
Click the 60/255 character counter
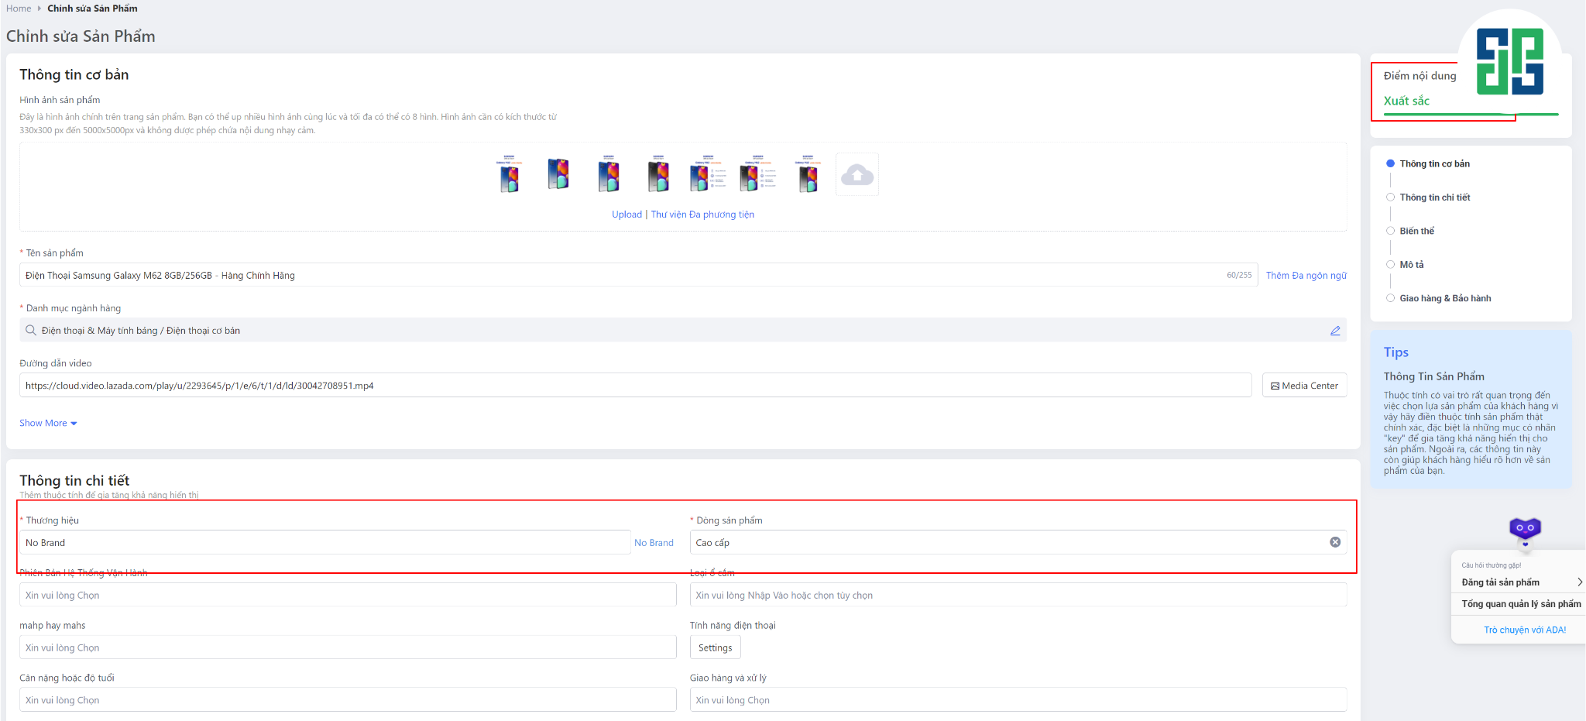(x=1239, y=275)
